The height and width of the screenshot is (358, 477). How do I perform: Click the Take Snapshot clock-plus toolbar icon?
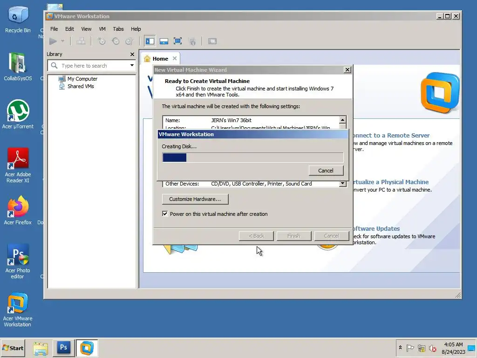pos(101,41)
